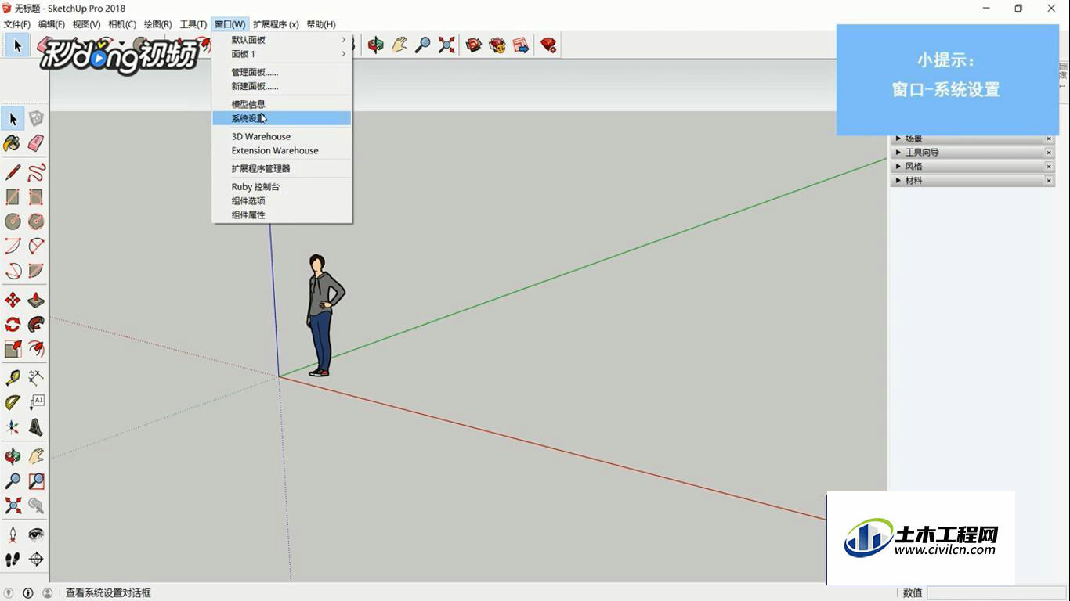Choose 系统设置 from the 窗口 menu
The height and width of the screenshot is (601, 1070).
tap(282, 118)
